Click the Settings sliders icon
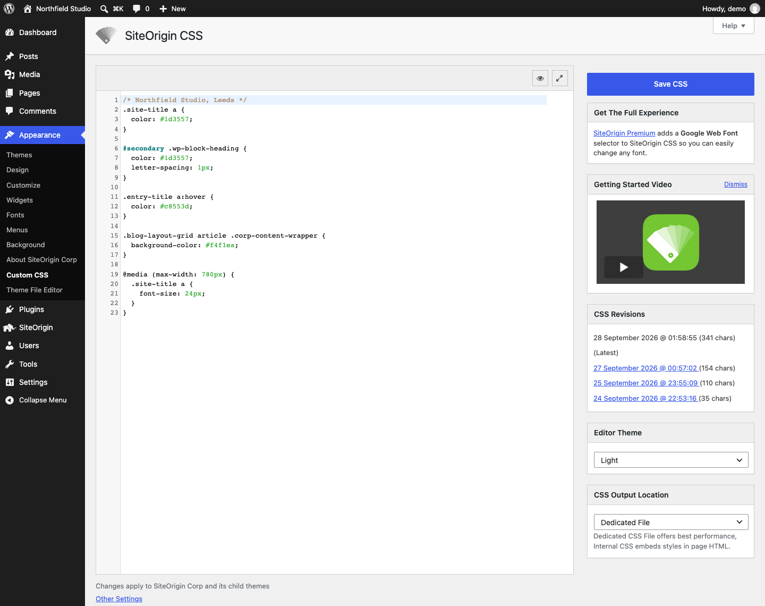The image size is (765, 606). [10, 382]
